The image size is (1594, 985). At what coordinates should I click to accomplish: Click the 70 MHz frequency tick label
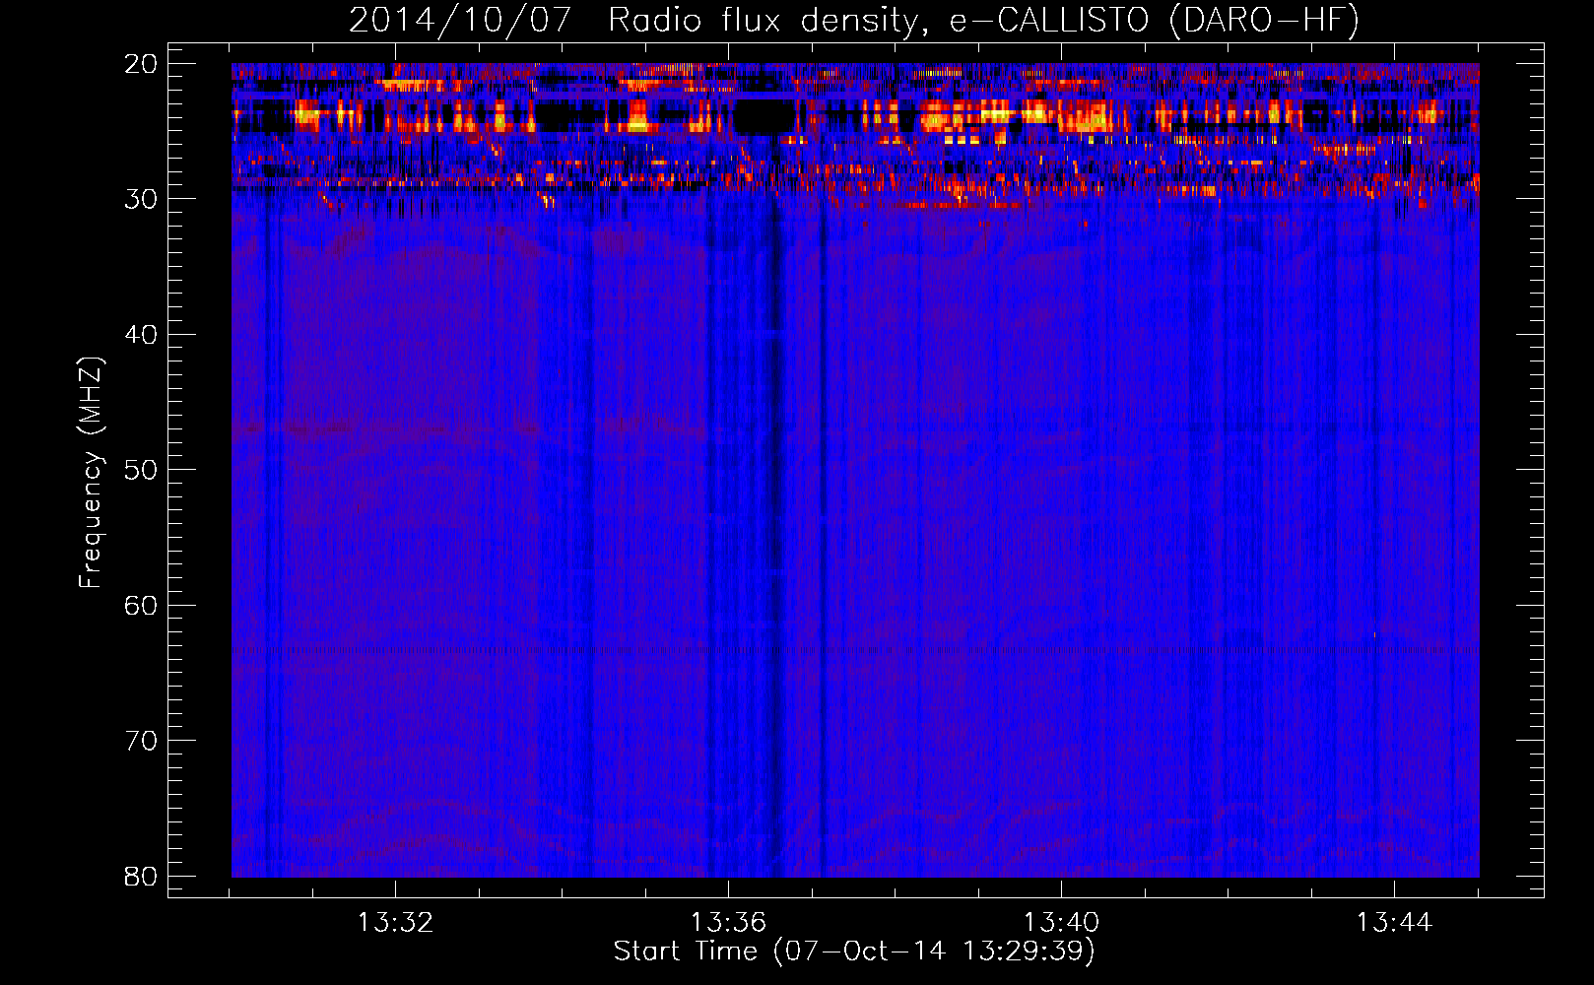pyautogui.click(x=141, y=741)
